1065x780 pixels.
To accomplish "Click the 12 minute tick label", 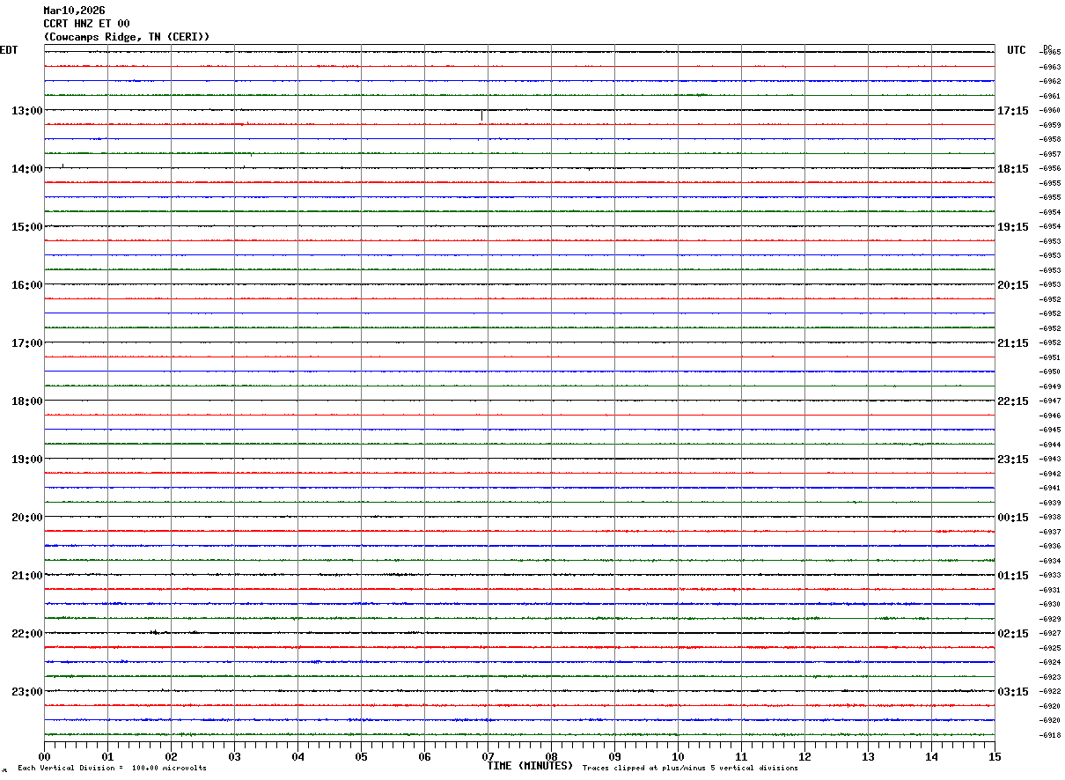I will [x=805, y=757].
